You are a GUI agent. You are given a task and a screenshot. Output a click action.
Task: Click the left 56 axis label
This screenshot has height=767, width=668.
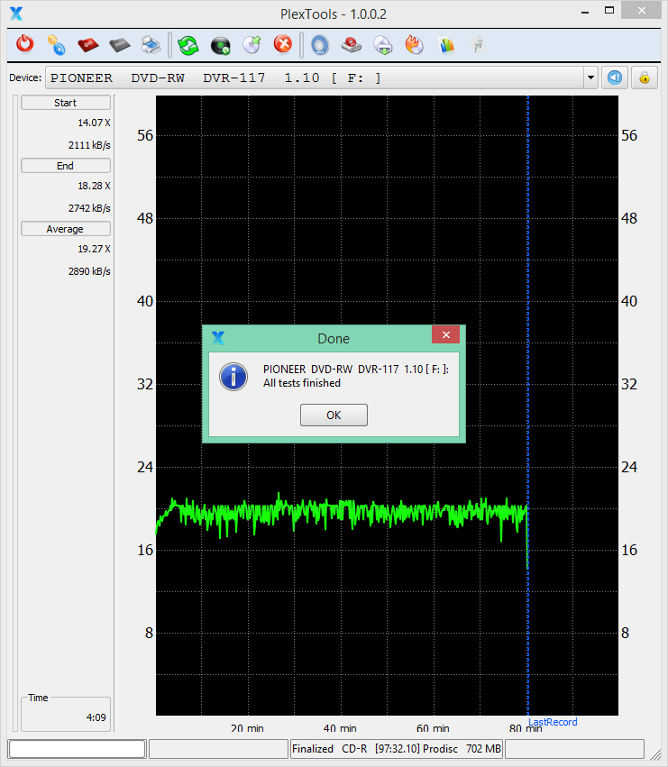pos(145,135)
